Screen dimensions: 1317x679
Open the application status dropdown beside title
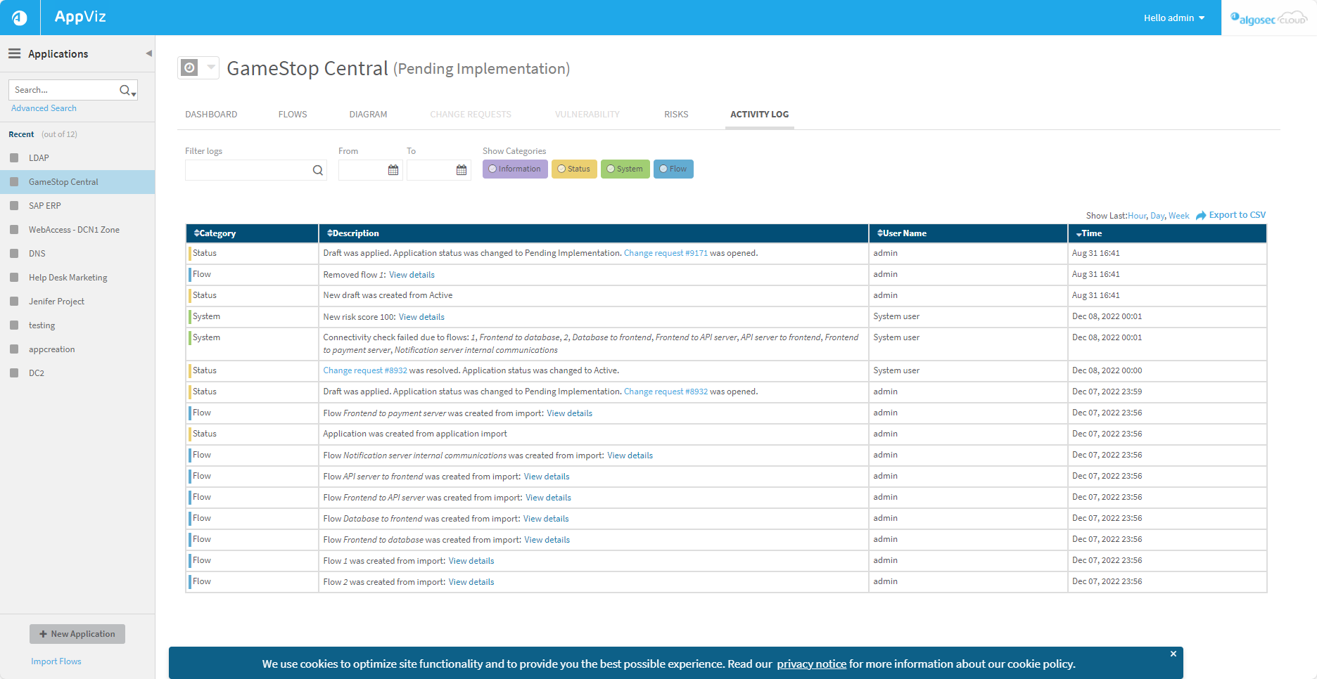click(210, 67)
